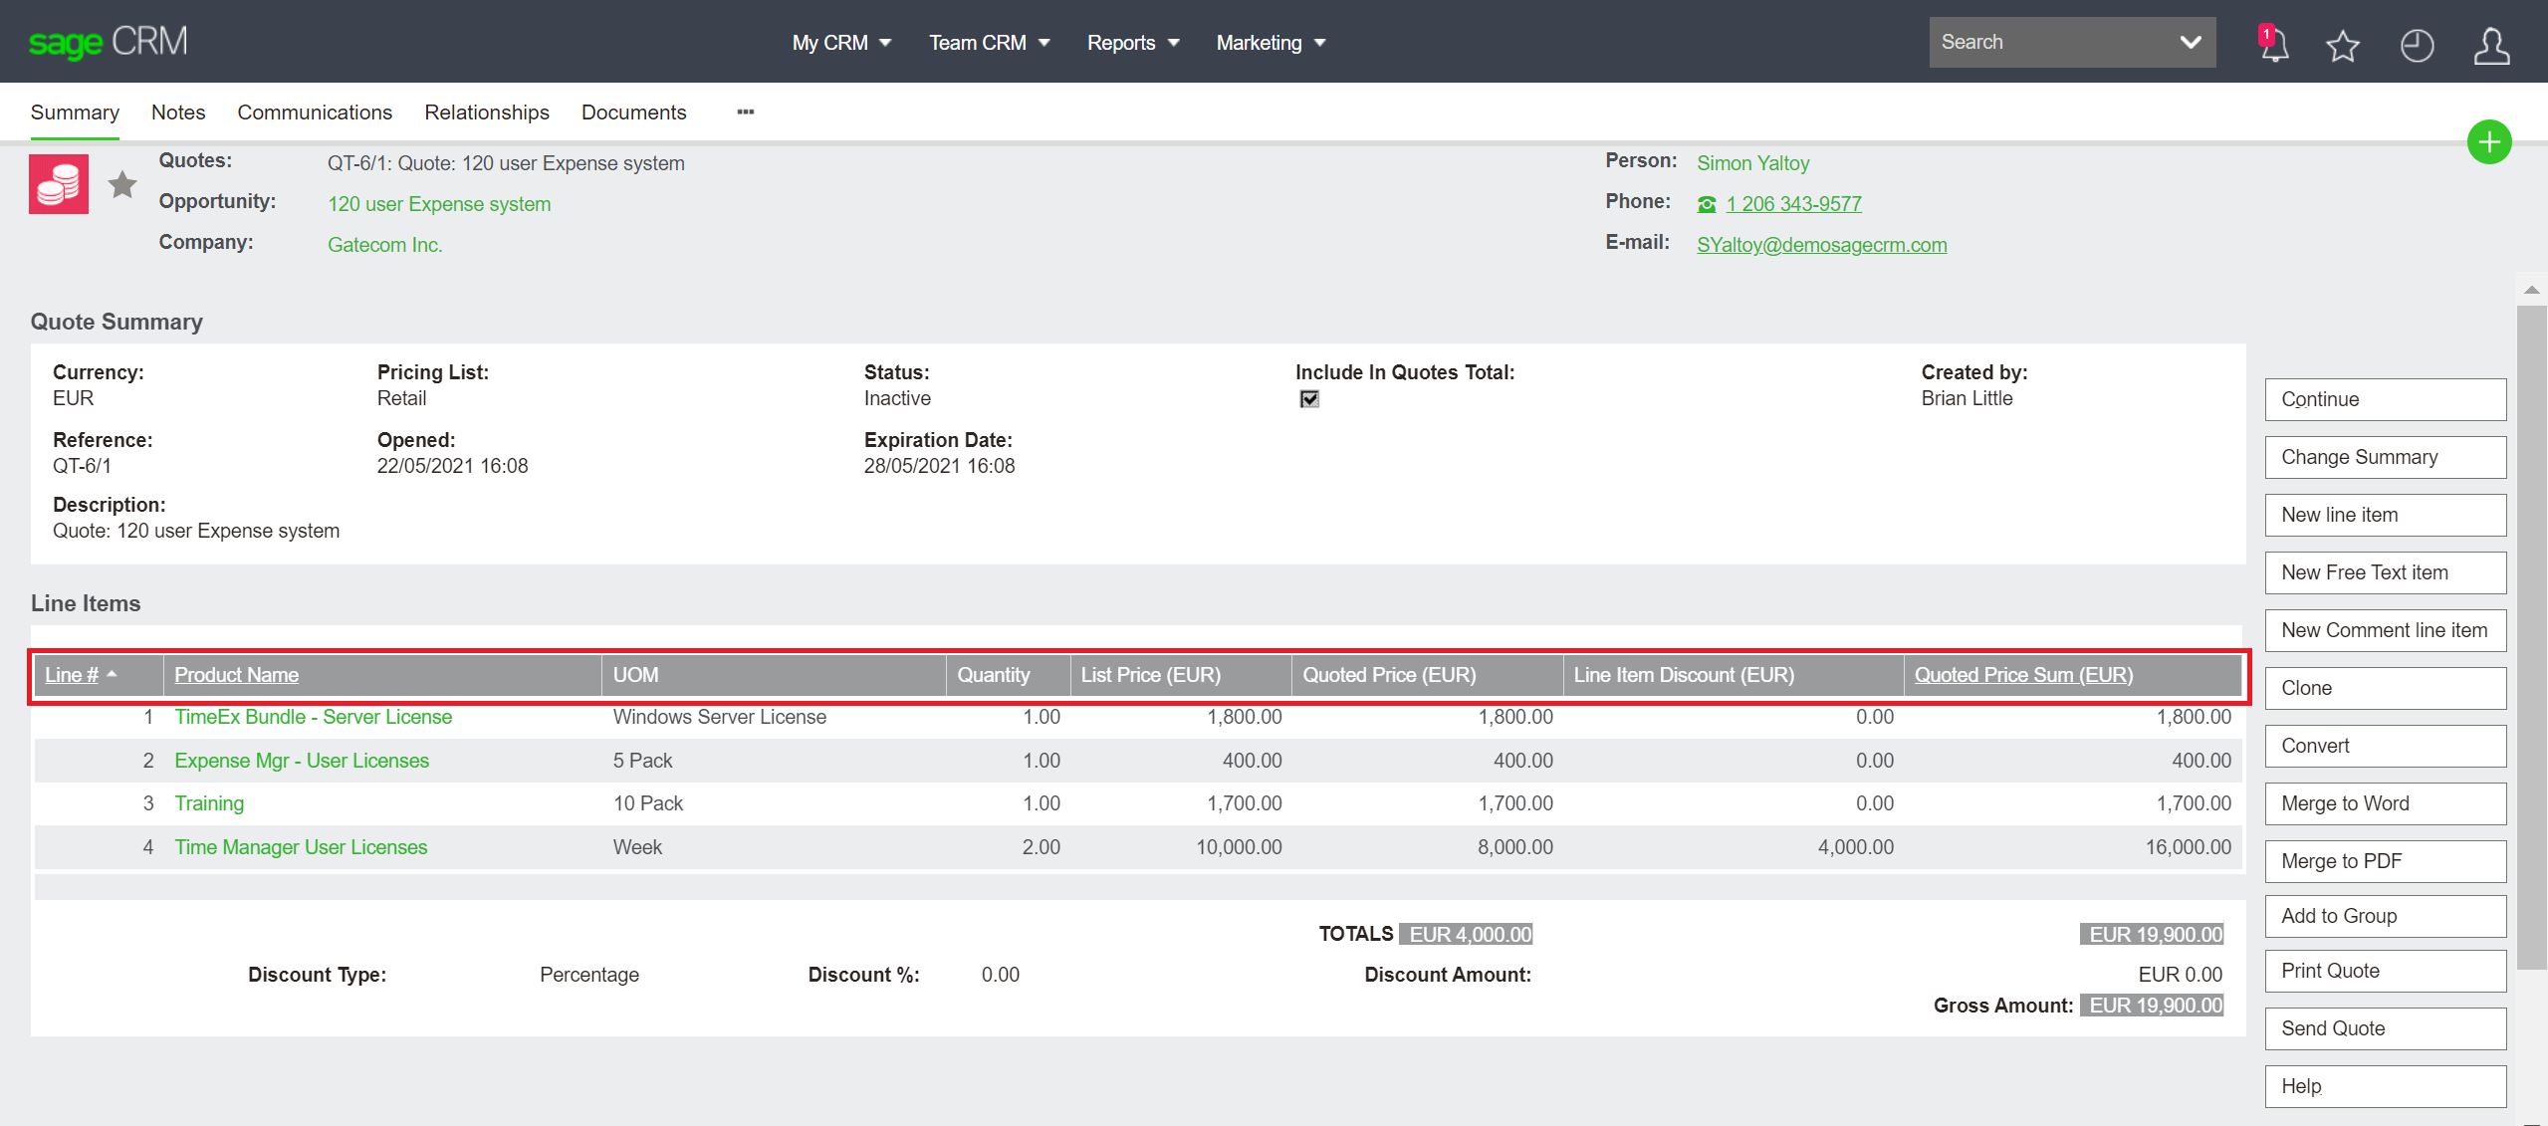Viewport: 2548px width, 1126px height.
Task: Open TimeEx Bundle - Server License item
Action: (313, 717)
